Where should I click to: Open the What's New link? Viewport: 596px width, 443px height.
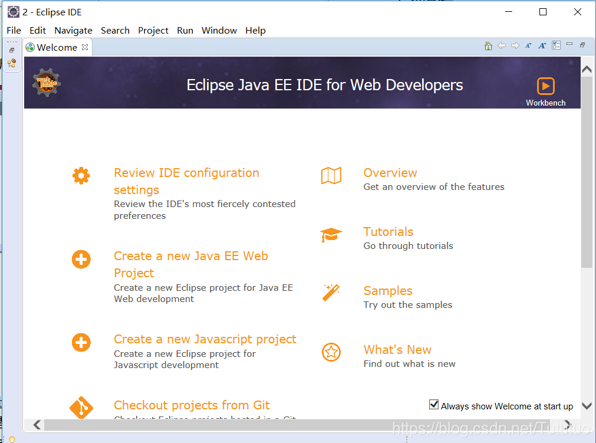point(397,350)
